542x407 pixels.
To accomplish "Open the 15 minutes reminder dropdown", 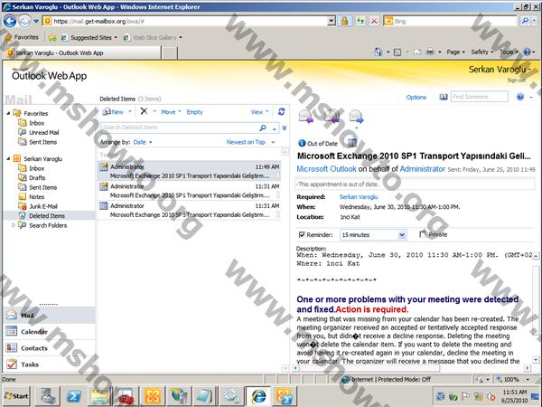I will pos(402,235).
